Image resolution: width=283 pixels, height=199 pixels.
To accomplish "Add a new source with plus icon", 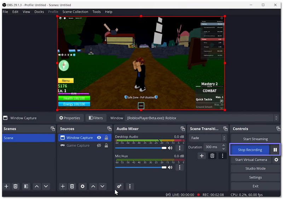I will coord(63,186).
